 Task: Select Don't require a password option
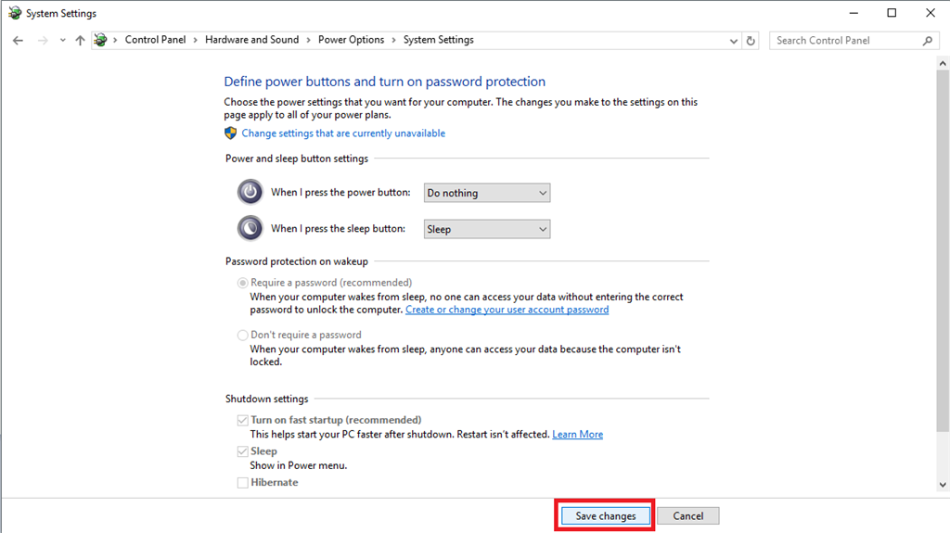tap(242, 335)
